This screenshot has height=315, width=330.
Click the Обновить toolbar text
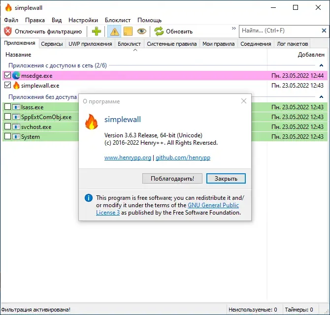[179, 31]
